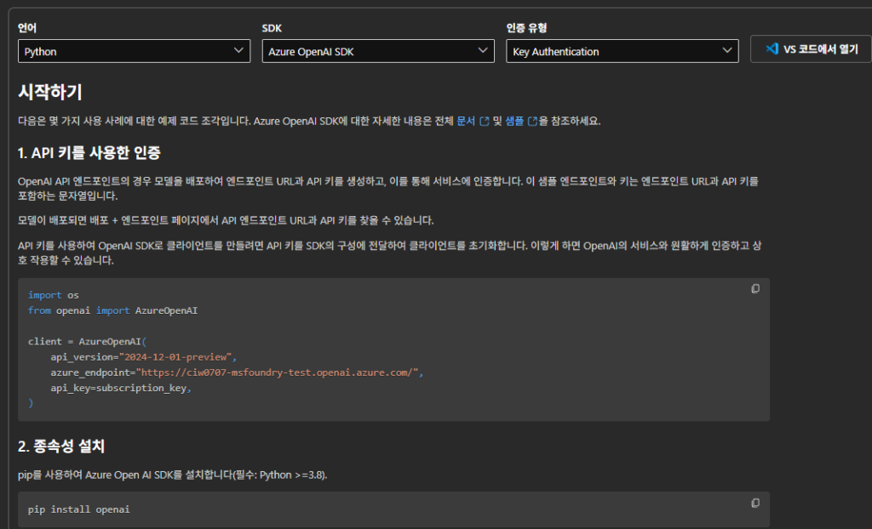Click the api_key=subscription_key line
The height and width of the screenshot is (529, 872).
coord(120,388)
